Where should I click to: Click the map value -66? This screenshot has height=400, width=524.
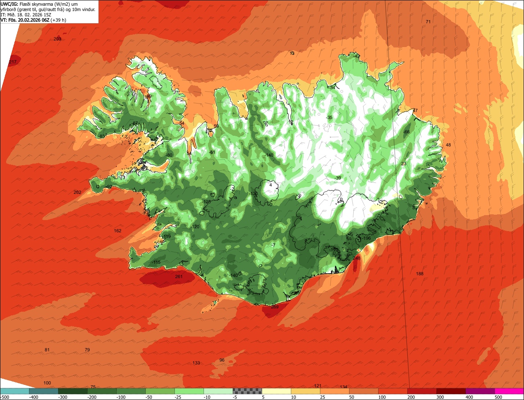tap(407, 132)
